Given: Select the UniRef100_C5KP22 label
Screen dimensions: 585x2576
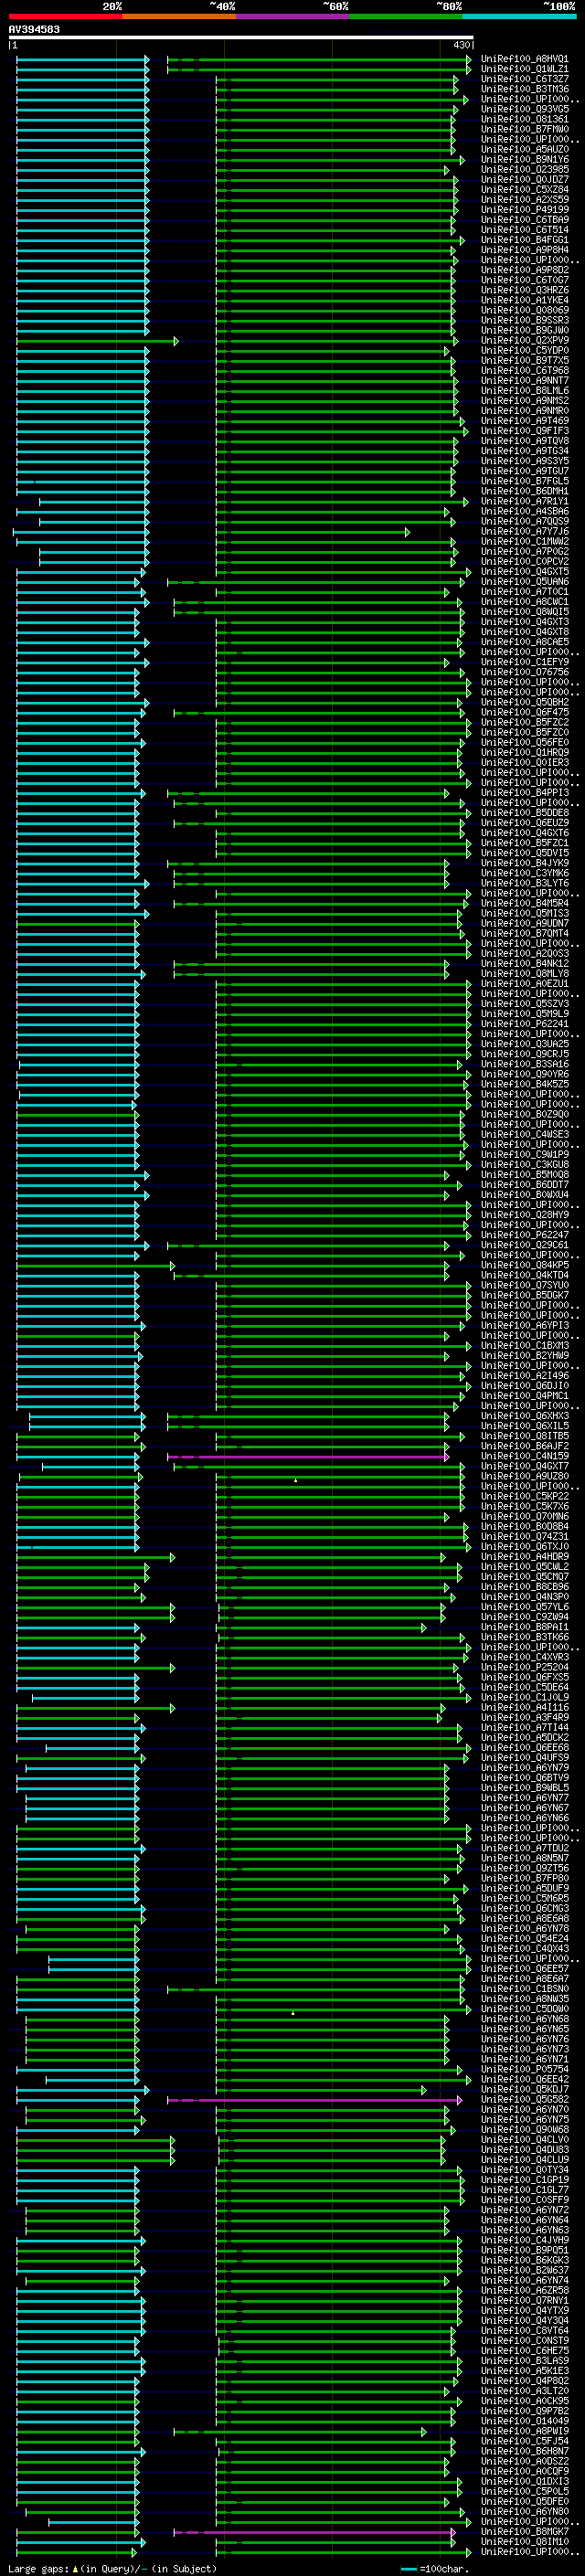Looking at the screenshot, I should (525, 1496).
